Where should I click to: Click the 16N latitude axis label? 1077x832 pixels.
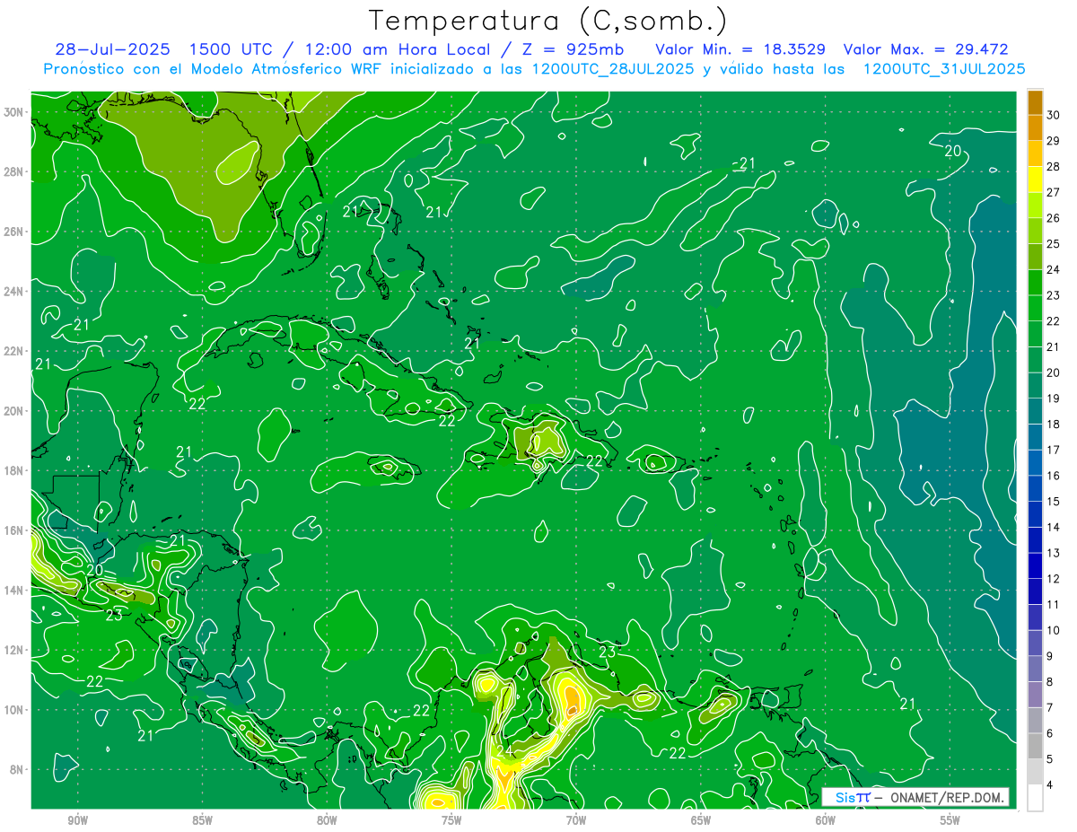14,530
